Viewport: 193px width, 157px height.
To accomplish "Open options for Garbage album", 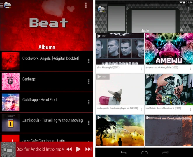I will tap(88, 82).
